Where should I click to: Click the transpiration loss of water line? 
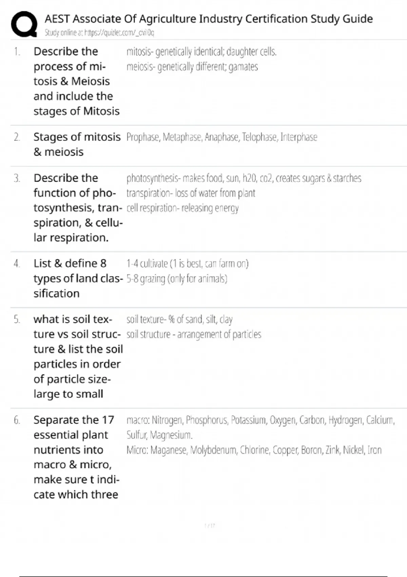191,193
